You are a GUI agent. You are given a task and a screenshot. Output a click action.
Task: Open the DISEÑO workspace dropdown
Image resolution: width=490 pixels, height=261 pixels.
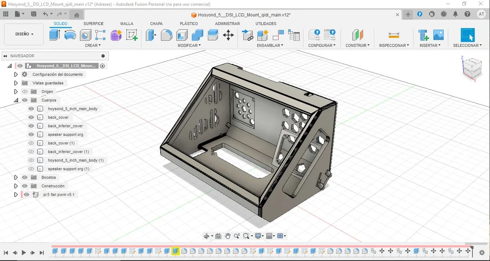point(24,34)
